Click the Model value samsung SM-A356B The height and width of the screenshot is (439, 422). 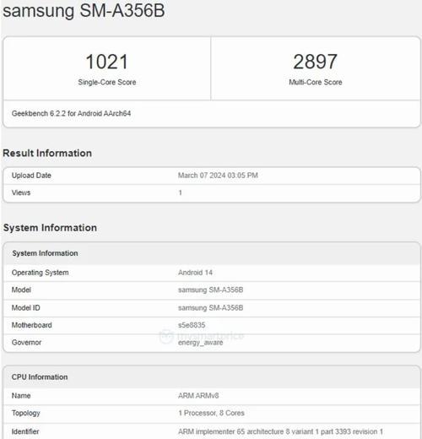click(x=210, y=290)
